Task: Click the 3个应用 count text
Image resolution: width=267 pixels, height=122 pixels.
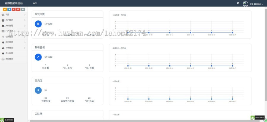Action: tap(48, 57)
